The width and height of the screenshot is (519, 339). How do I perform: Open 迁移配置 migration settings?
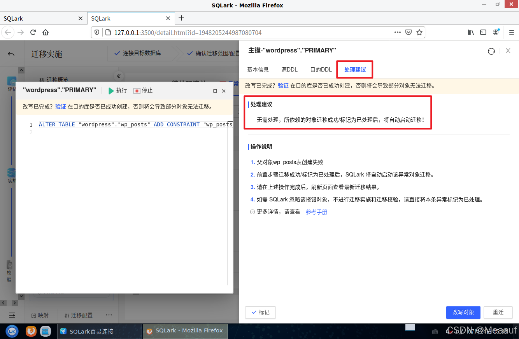(79, 315)
